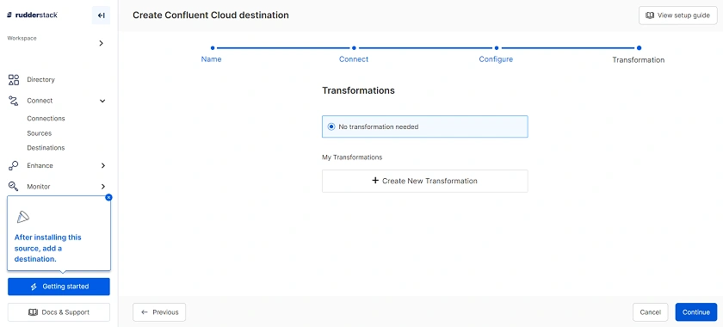Image resolution: width=723 pixels, height=327 pixels.
Task: Expand the Workspace chevron
Action: click(x=102, y=43)
